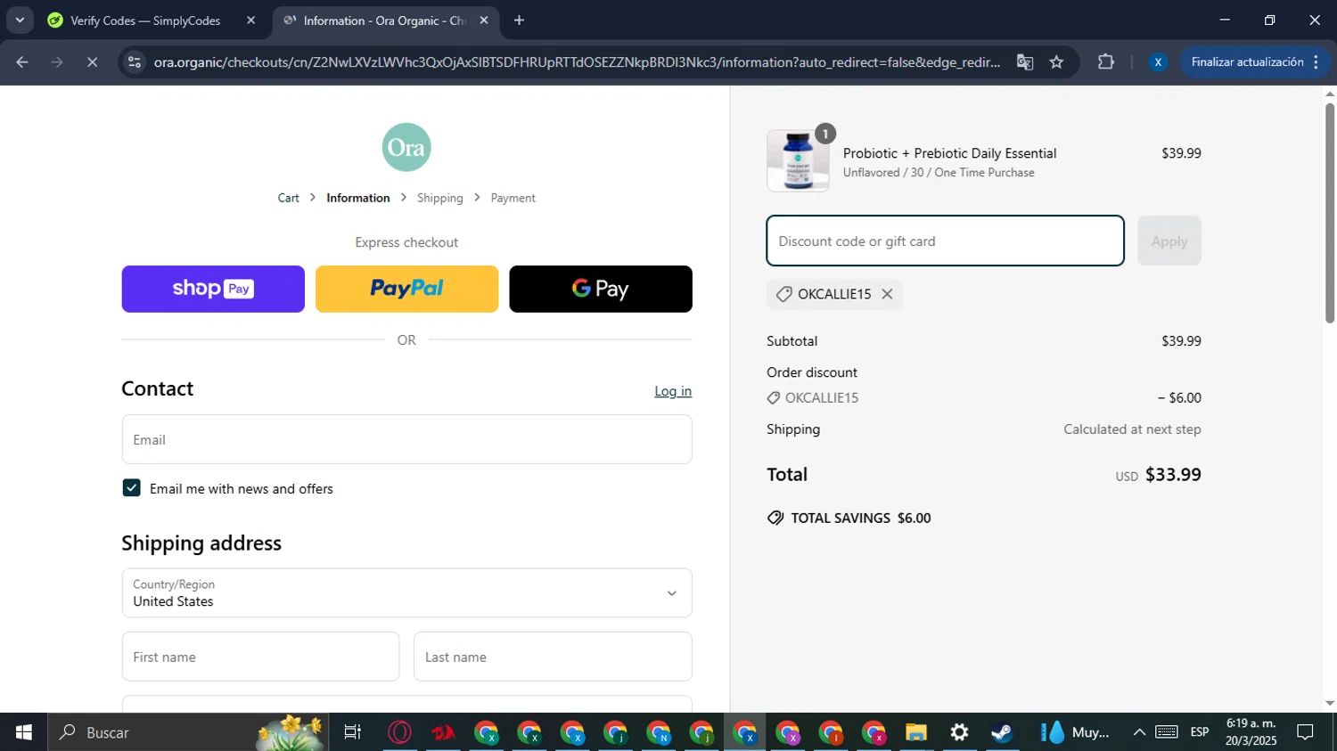Screen dimensions: 1337x751
Task: Launch Opera from the taskbar
Action: pos(400,732)
